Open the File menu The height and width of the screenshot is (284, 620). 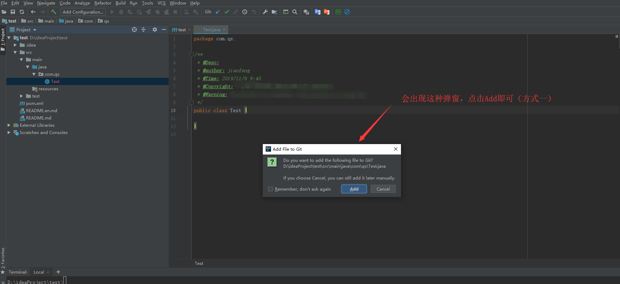coord(4,3)
